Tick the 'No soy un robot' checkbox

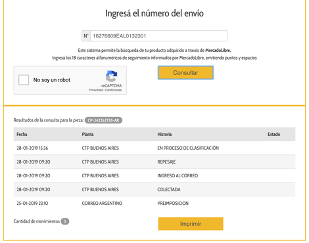pos(24,80)
